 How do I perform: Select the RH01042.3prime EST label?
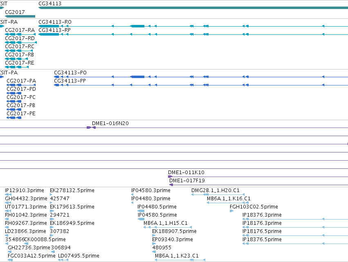[26, 215]
